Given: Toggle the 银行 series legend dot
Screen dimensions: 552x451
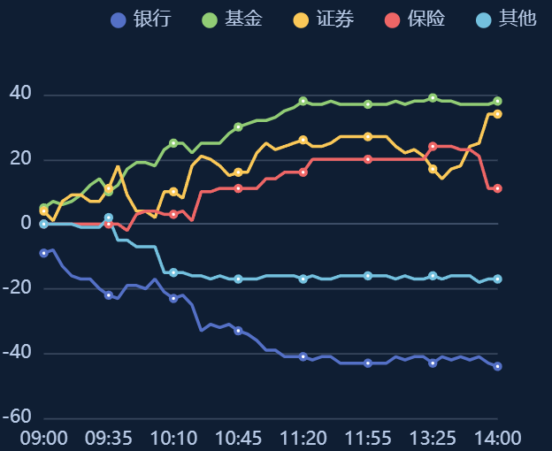Looking at the screenshot, I should click(119, 20).
